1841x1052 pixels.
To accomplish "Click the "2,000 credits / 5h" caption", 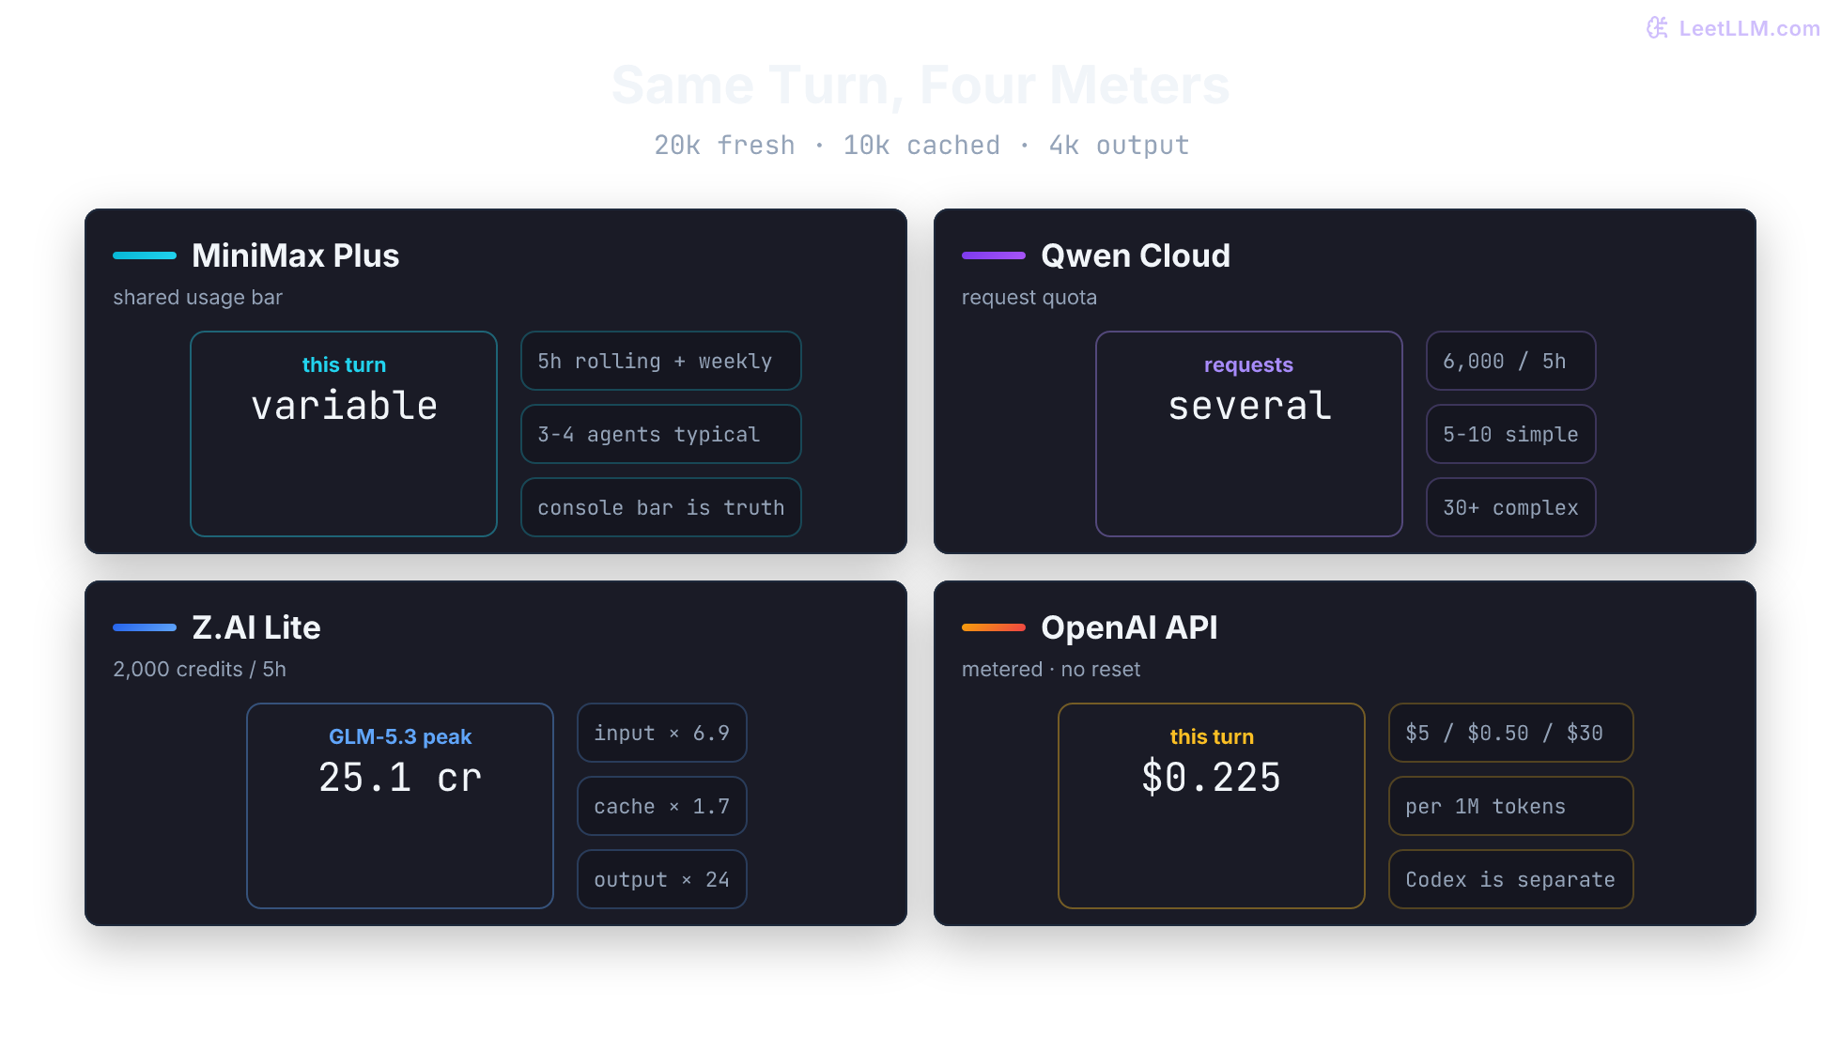I will coord(199,670).
